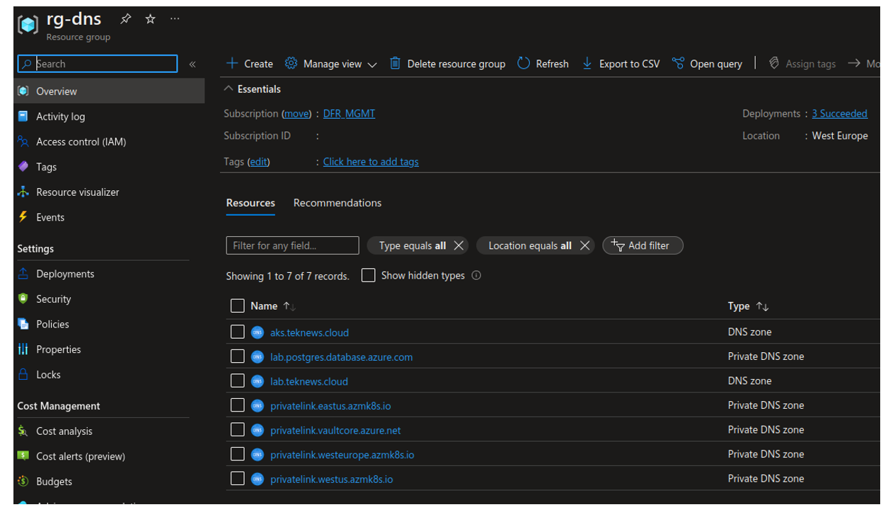Check the box for privatelink.westus.azmk8s.io
Screen dimensions: 888x512
237,478
